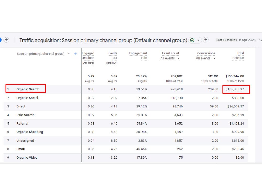
Task: Sort by Conversions column header
Action: (x=206, y=53)
